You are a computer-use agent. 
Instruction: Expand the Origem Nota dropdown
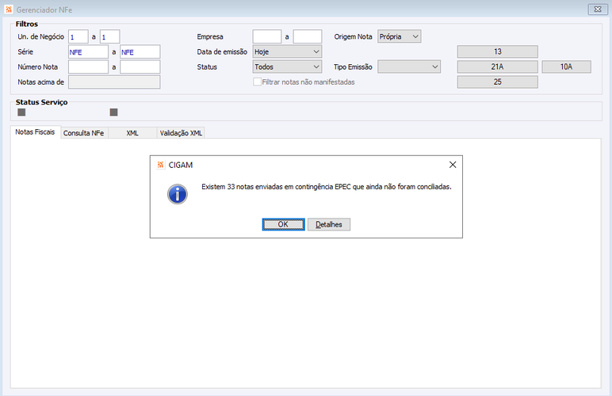(x=399, y=36)
